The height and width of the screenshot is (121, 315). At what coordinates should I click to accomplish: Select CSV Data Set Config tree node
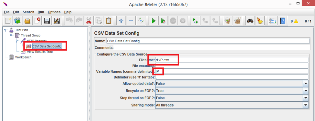tap(47, 46)
